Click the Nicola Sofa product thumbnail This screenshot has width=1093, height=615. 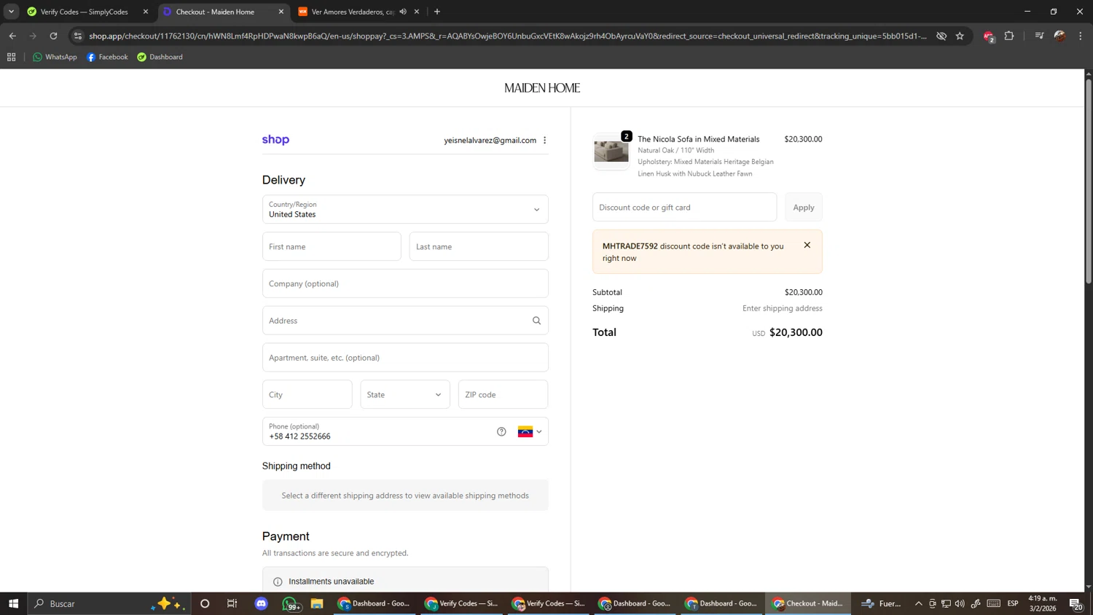tap(611, 151)
